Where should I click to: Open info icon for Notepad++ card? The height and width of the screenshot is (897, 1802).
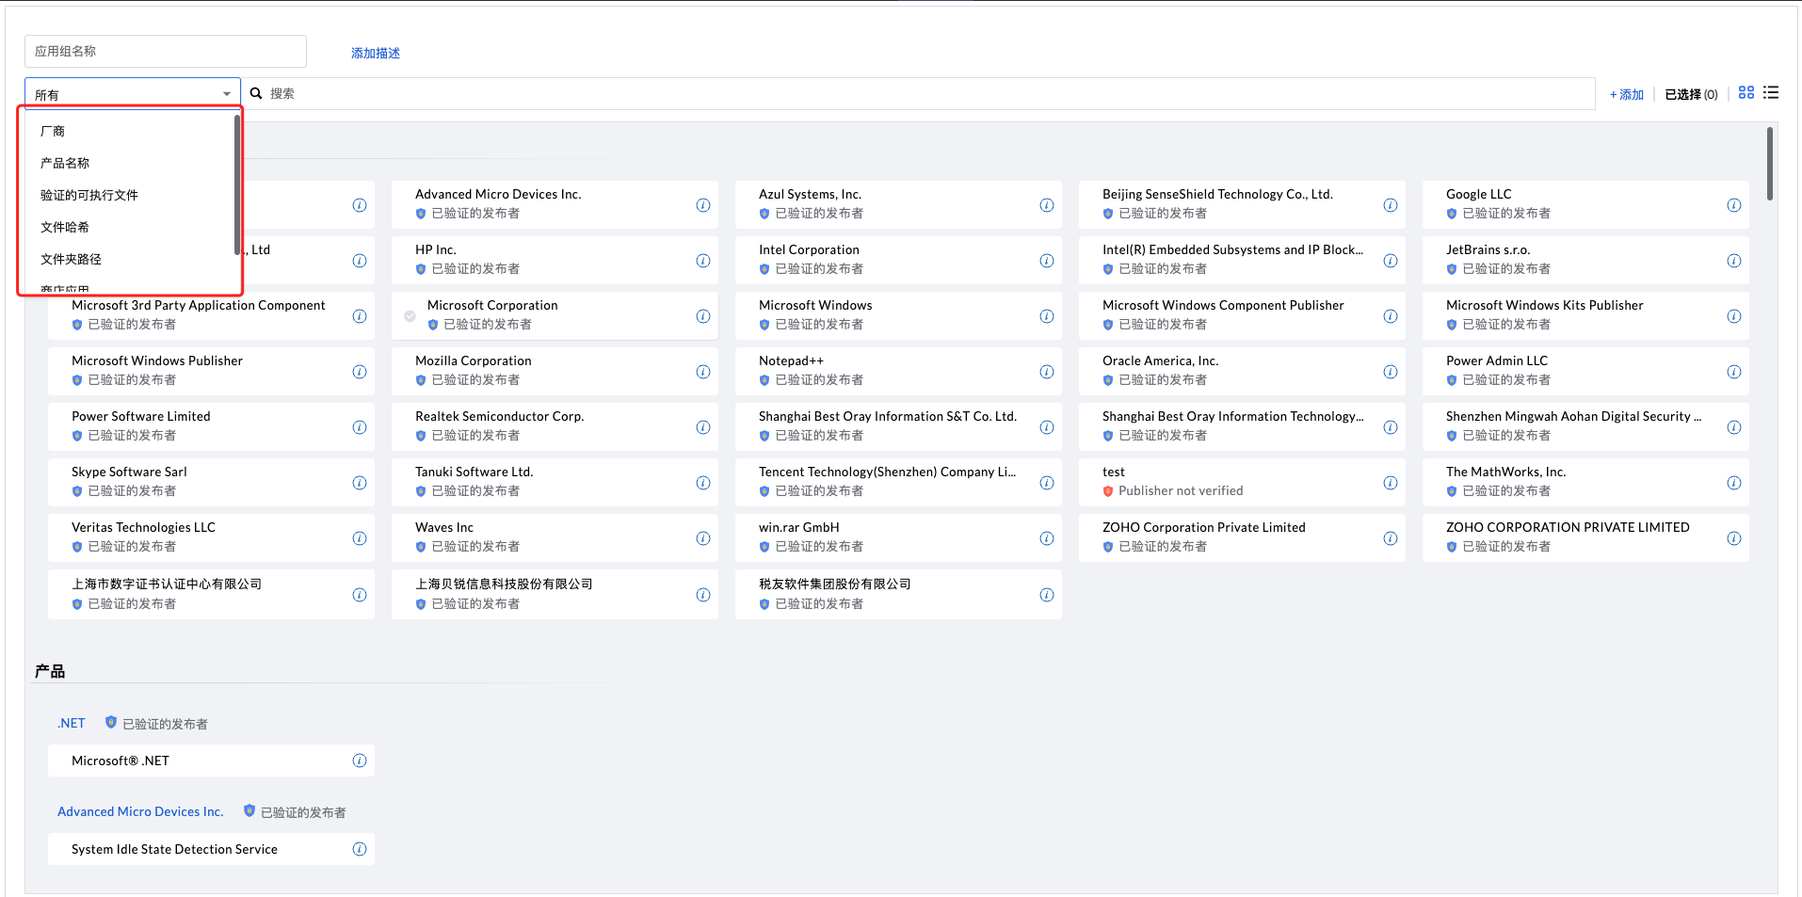[1047, 372]
